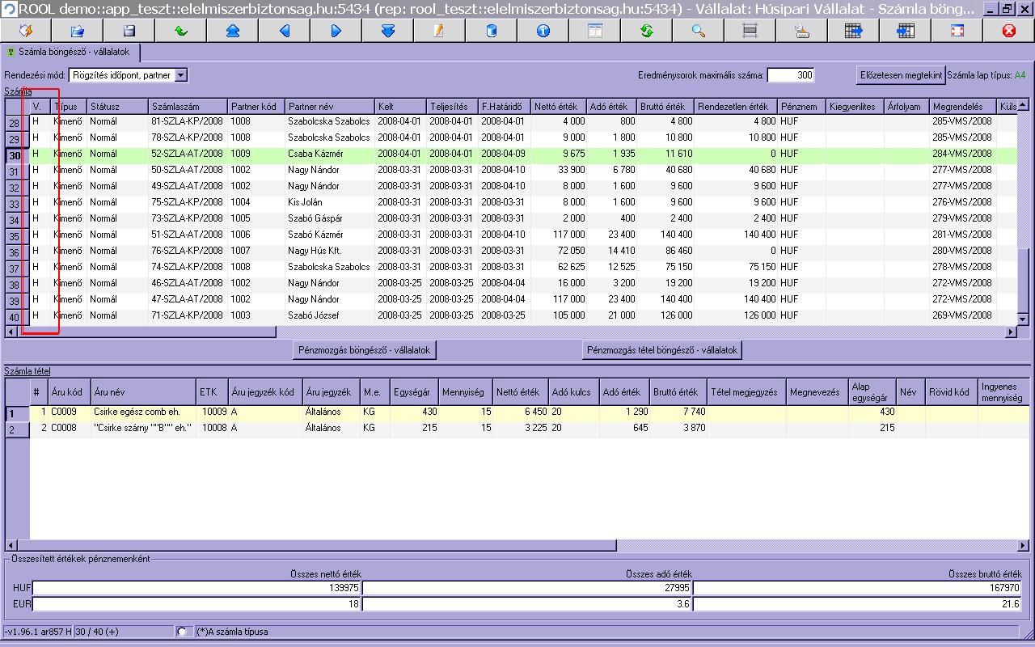Open Pénzmozgás böngésző - vállalatok
1035x647 pixels.
coord(366,350)
